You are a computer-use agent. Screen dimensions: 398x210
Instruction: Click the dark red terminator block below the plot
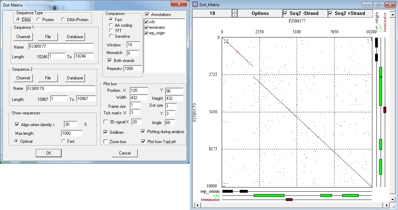pos(289,200)
